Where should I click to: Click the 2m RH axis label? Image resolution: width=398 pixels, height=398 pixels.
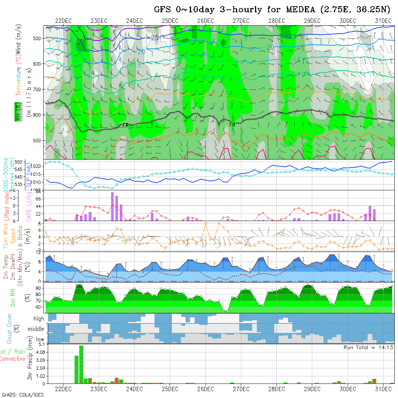click(13, 297)
